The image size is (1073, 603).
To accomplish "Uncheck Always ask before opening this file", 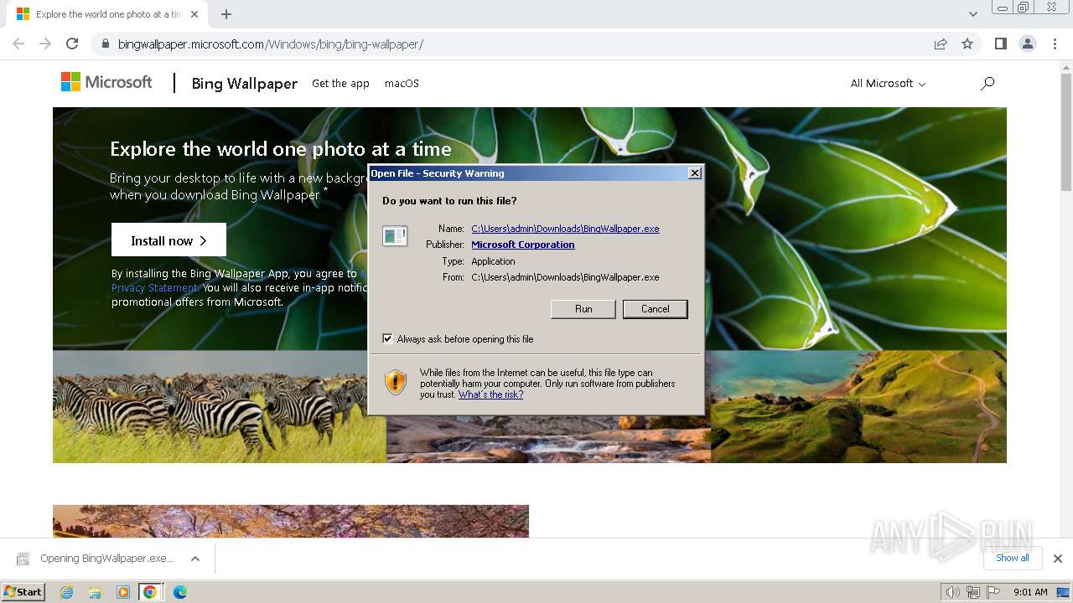I will pos(387,339).
